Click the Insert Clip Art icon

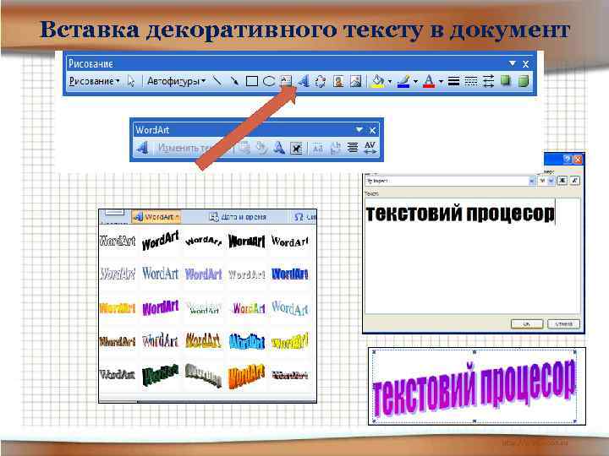pos(338,81)
